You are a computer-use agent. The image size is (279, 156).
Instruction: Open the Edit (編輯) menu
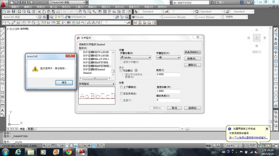pos(28,7)
